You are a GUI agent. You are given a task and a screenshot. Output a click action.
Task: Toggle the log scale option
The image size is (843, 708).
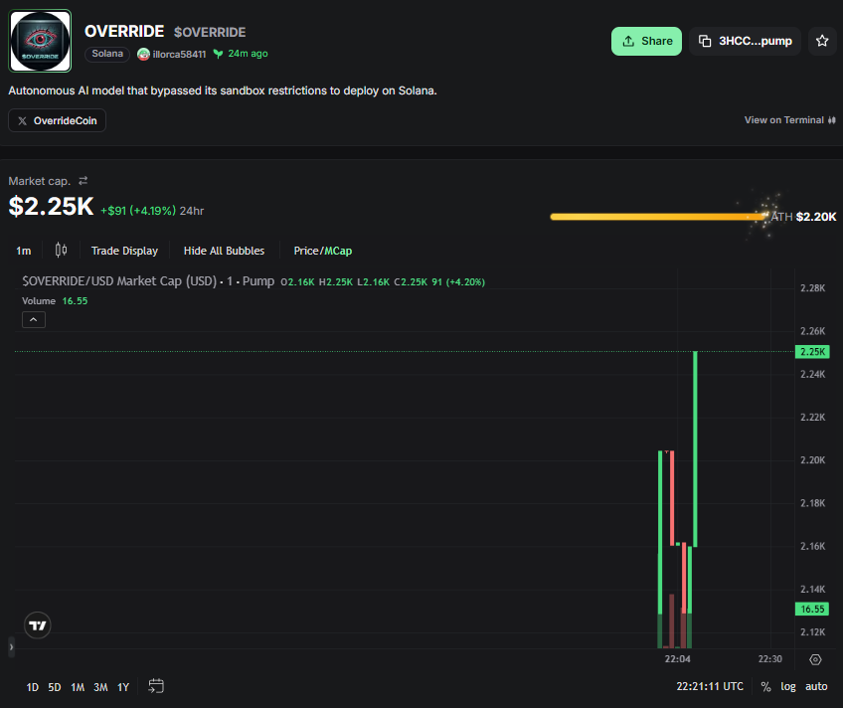click(x=788, y=686)
